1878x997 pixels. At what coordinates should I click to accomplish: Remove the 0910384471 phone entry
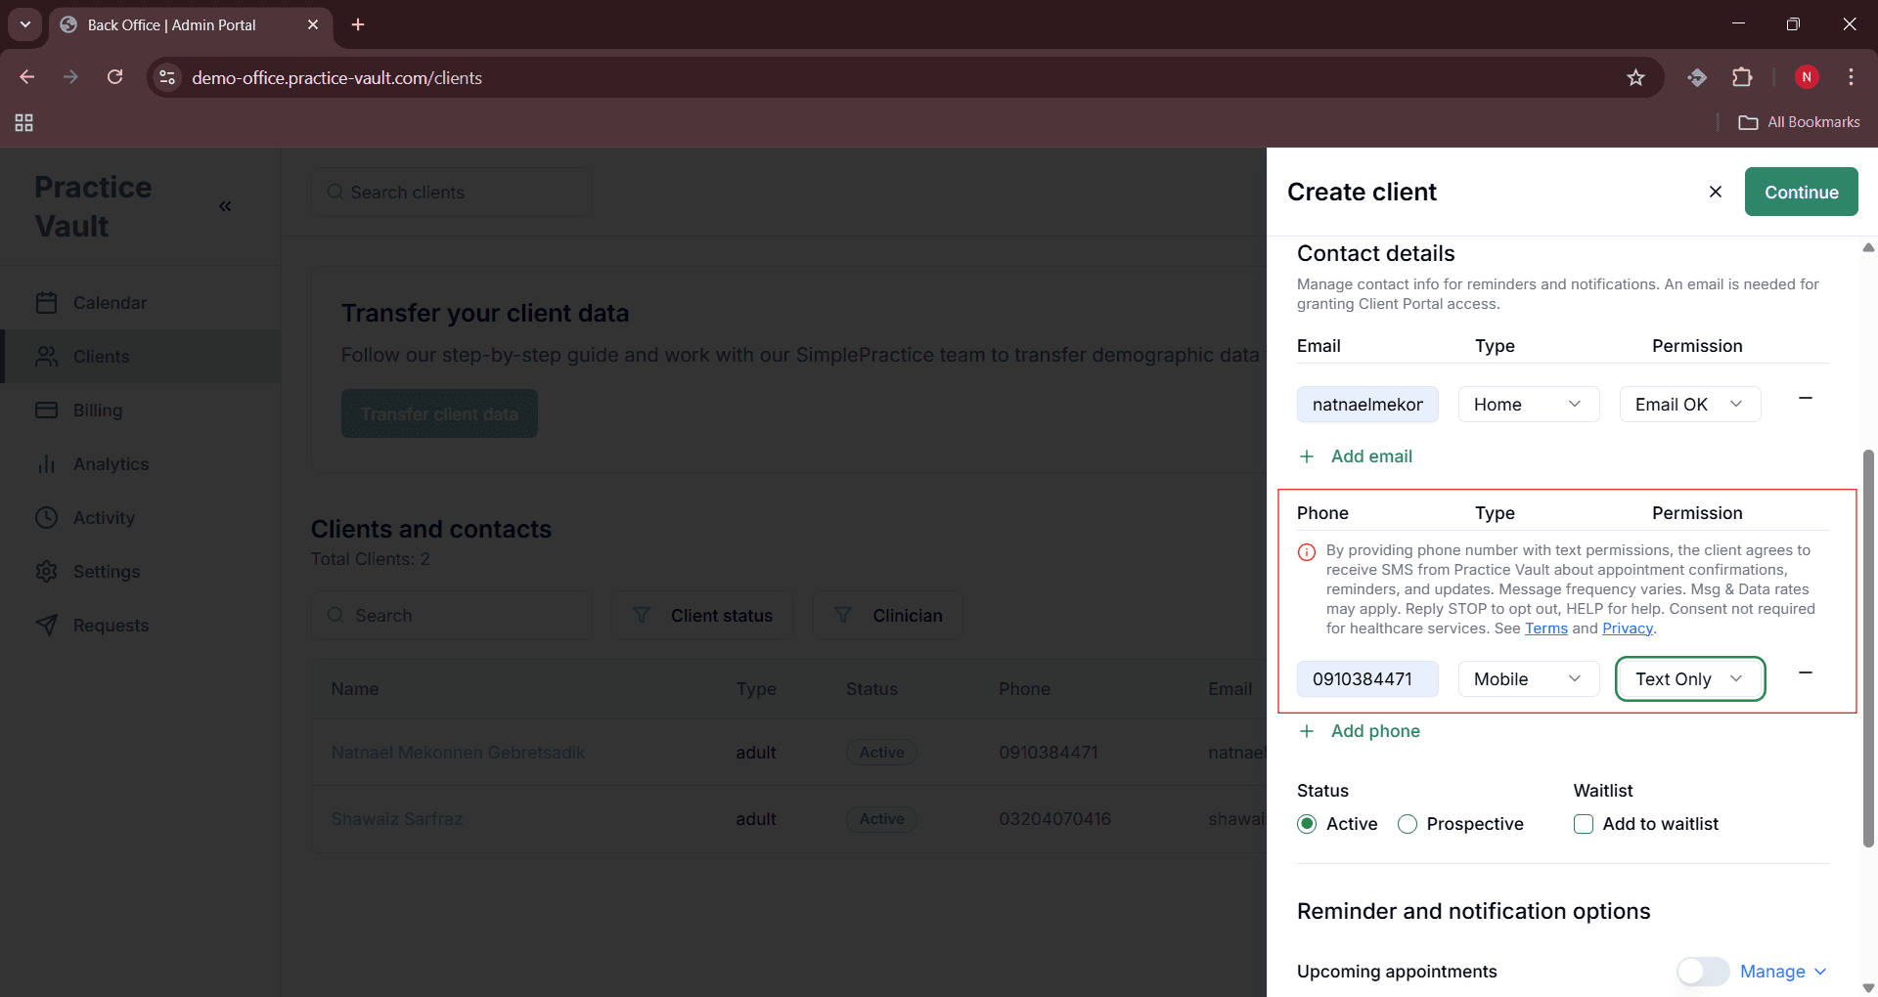pos(1806,672)
